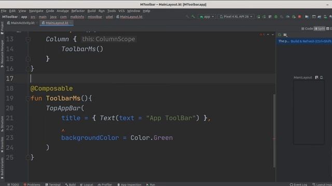Open the Problems tool window
This screenshot has height=186, width=332.
pos(32,184)
